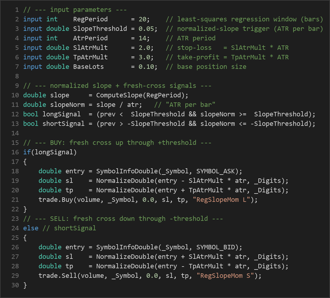Click line number 14 in the gutter
The height and width of the screenshot is (298, 330).
click(15, 133)
